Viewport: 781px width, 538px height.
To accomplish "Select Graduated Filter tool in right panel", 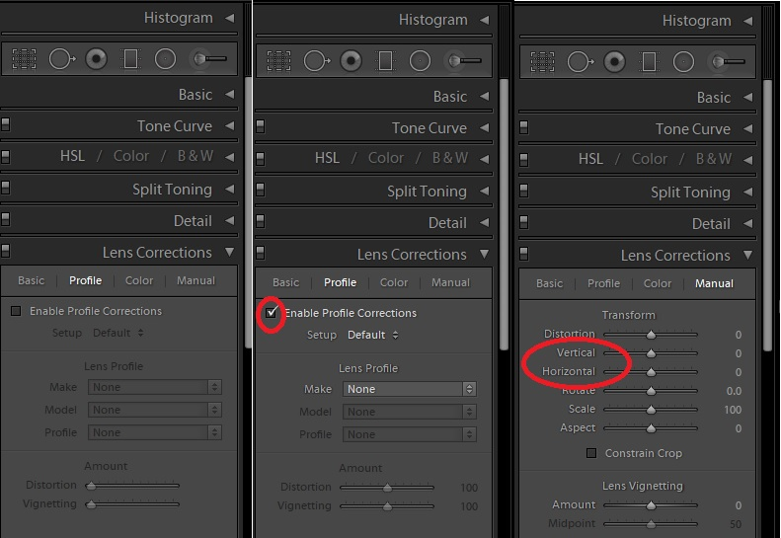I will pyautogui.click(x=649, y=62).
